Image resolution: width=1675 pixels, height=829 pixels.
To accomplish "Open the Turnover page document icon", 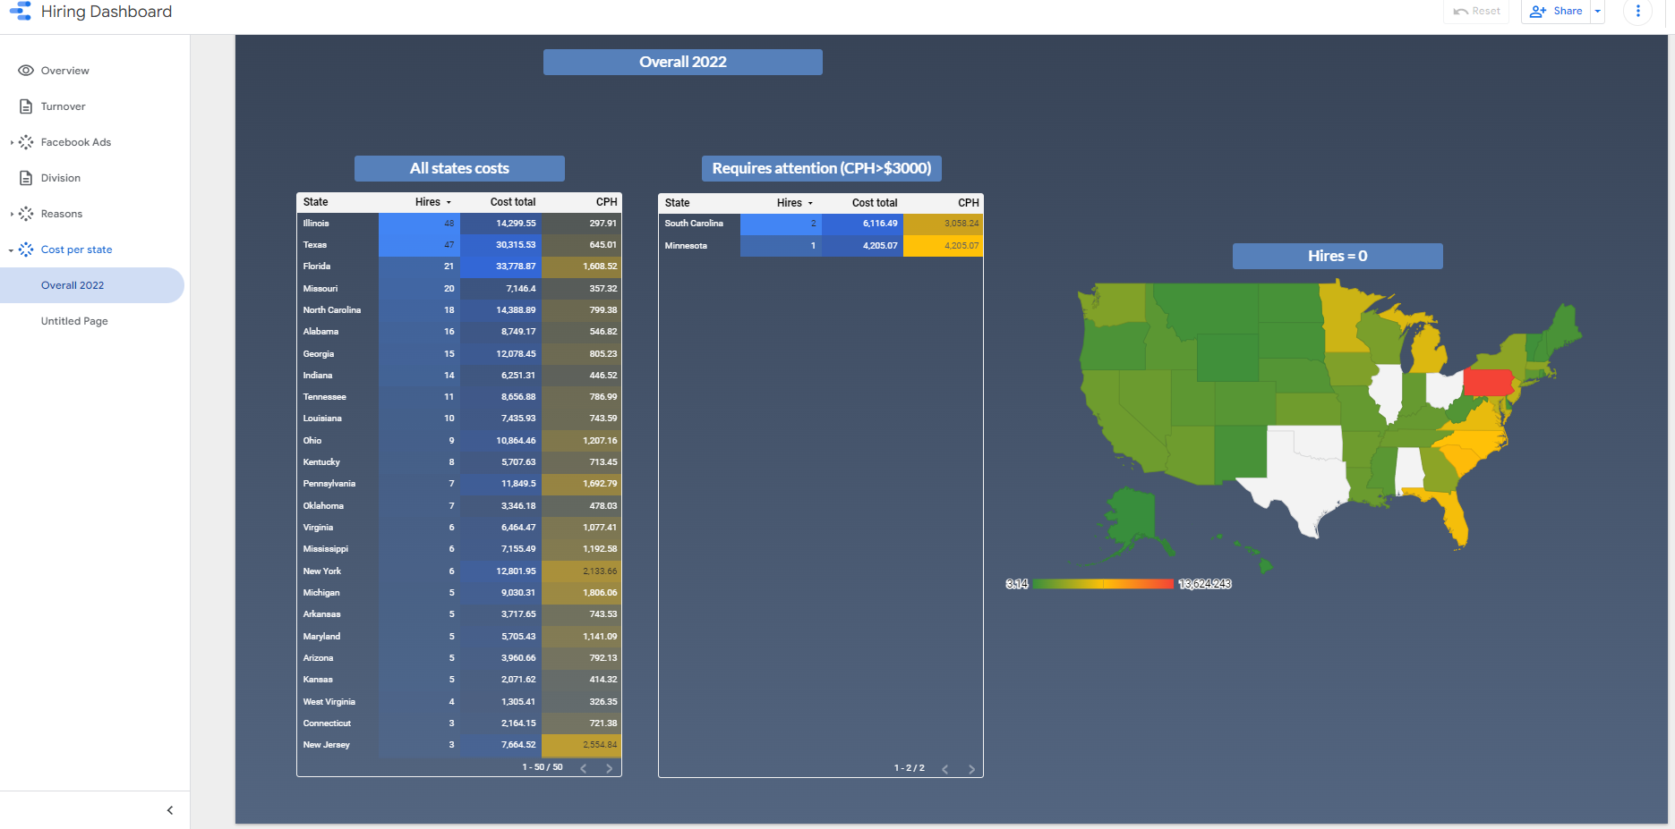I will click(26, 106).
